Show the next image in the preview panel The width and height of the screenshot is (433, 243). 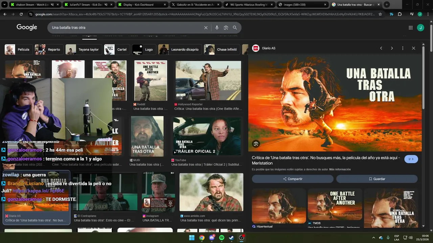(392, 48)
